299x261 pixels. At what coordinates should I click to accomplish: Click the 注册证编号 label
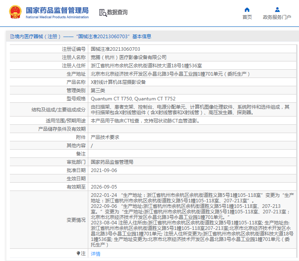coord(74,49)
